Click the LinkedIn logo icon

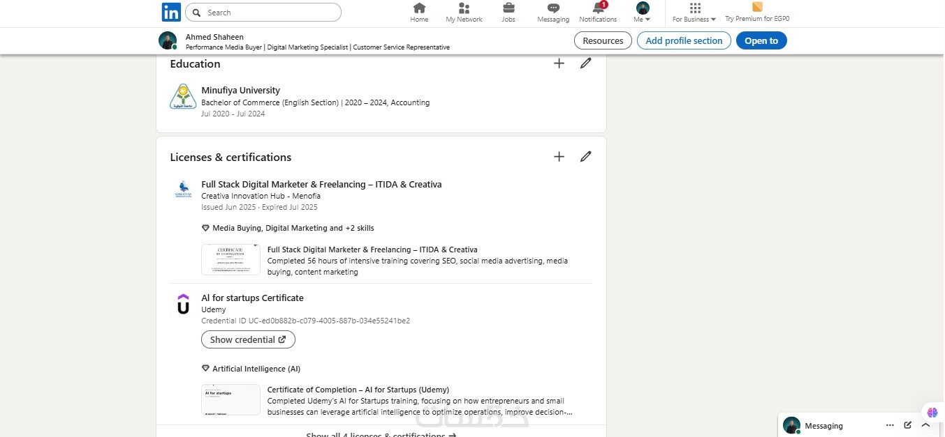[171, 12]
